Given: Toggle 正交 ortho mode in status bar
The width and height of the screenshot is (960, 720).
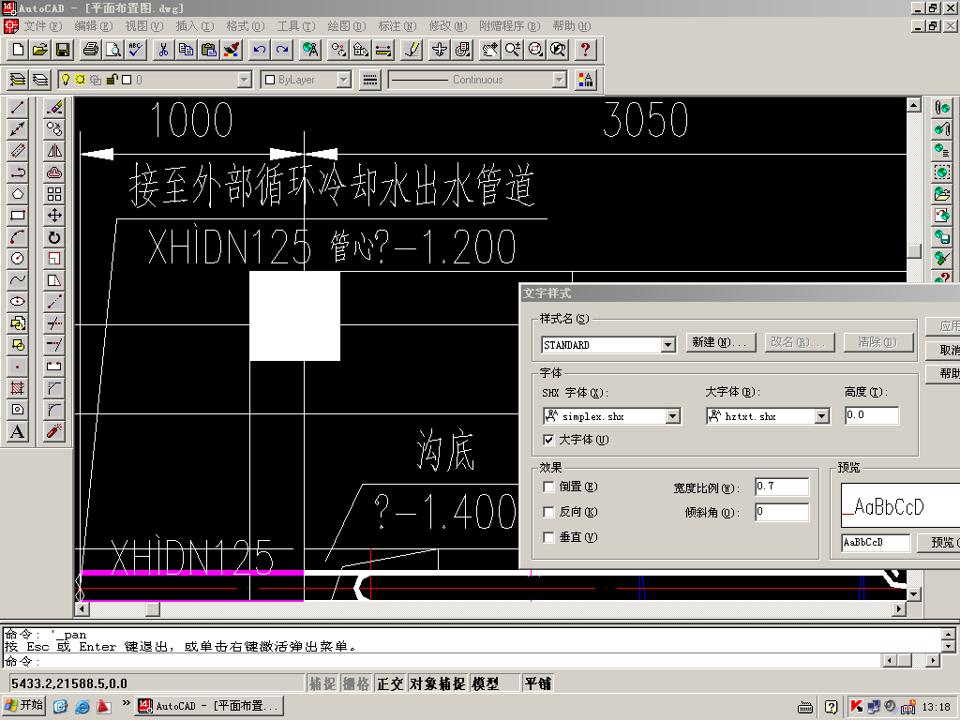Looking at the screenshot, I should [x=391, y=683].
